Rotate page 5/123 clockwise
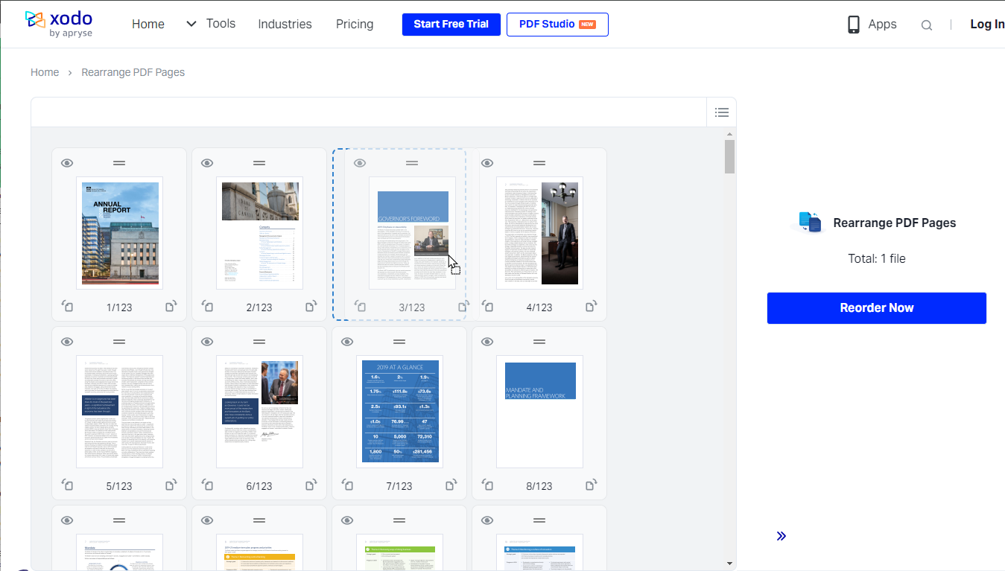 [x=171, y=485]
